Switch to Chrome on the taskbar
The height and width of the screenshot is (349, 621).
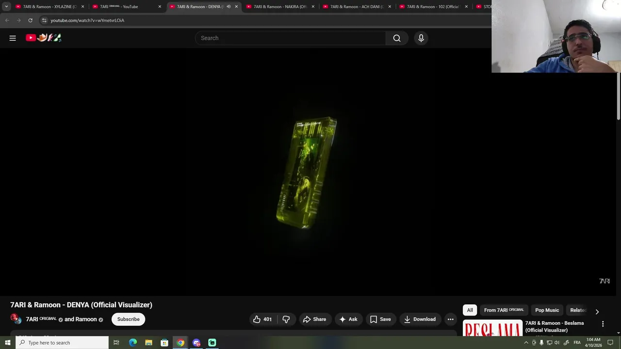pyautogui.click(x=180, y=343)
